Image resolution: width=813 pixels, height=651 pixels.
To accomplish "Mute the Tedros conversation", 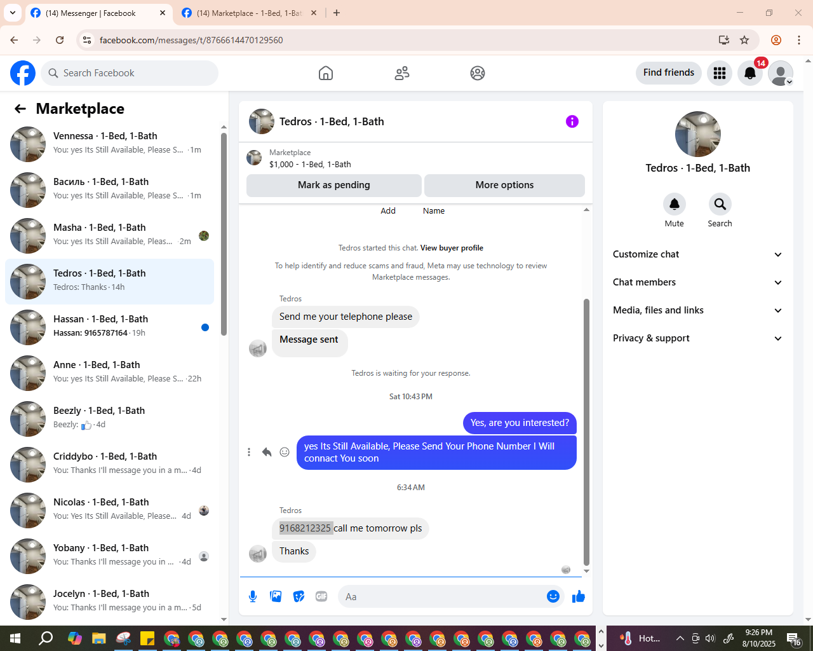I will point(675,204).
